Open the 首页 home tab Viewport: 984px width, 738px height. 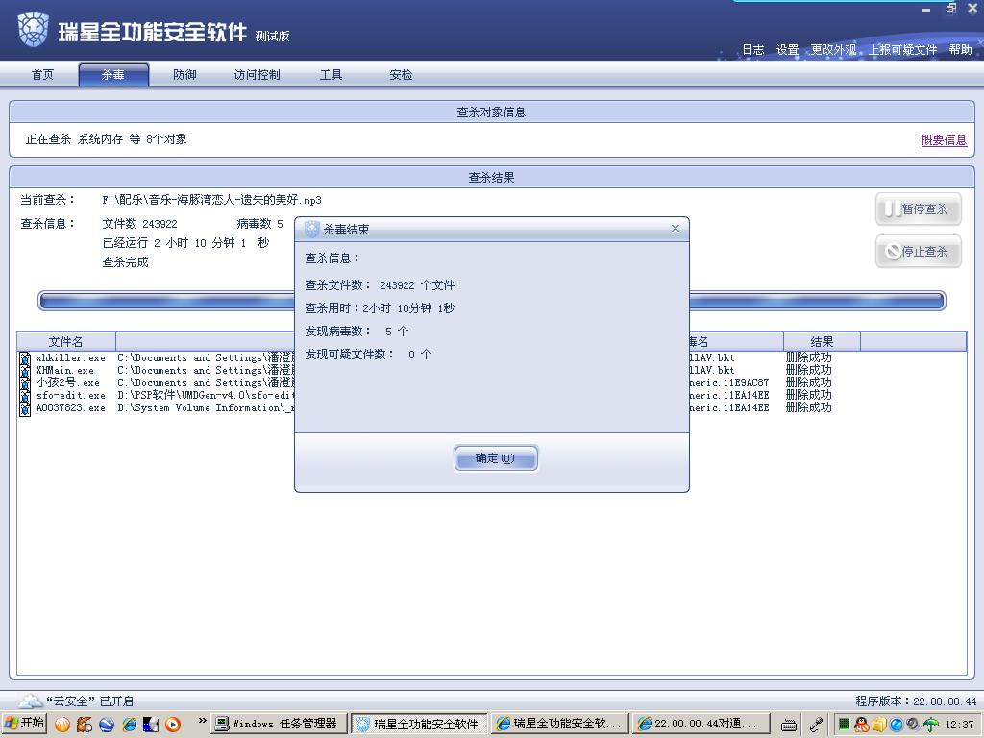pyautogui.click(x=42, y=75)
